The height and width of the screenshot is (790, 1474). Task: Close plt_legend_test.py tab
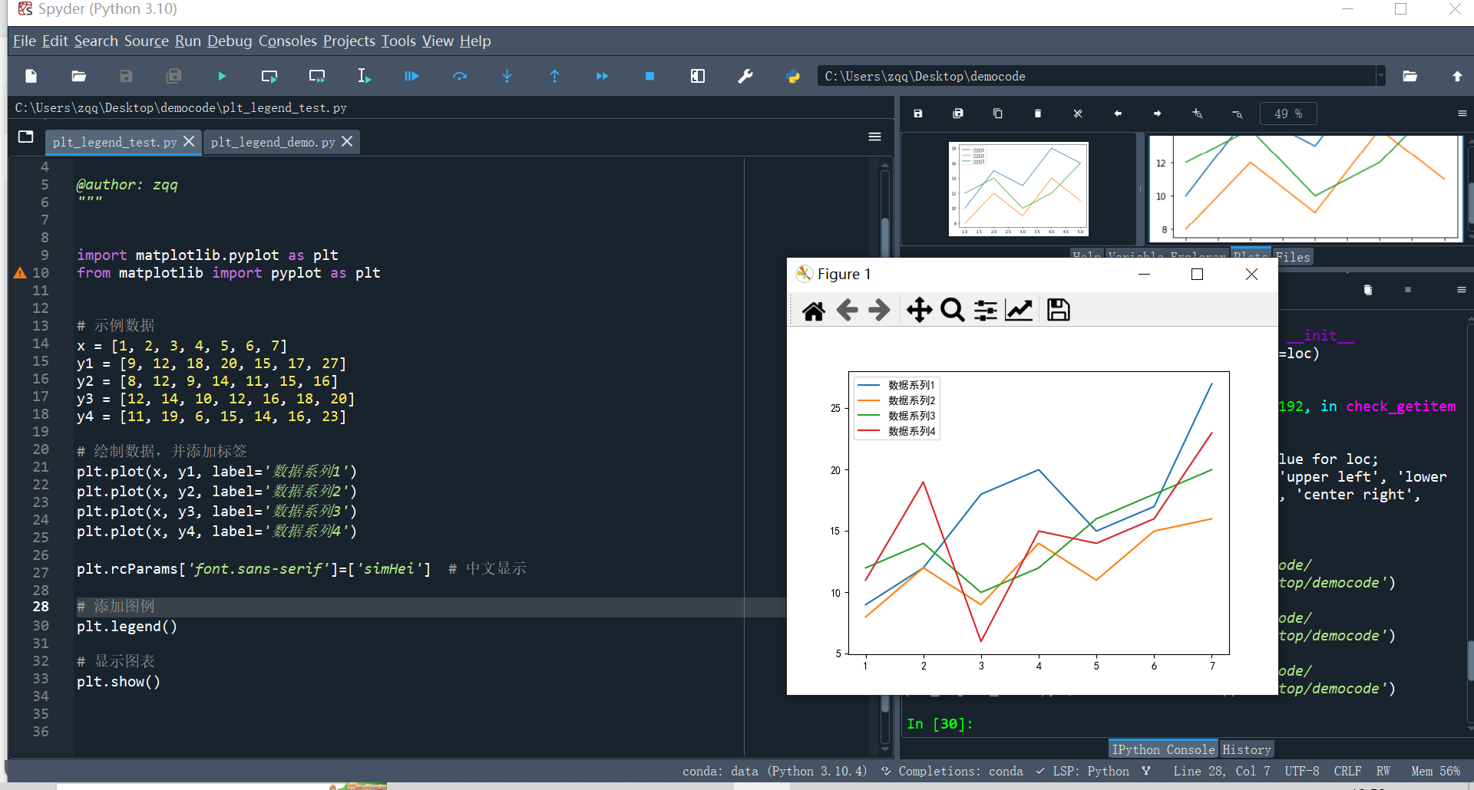(189, 141)
